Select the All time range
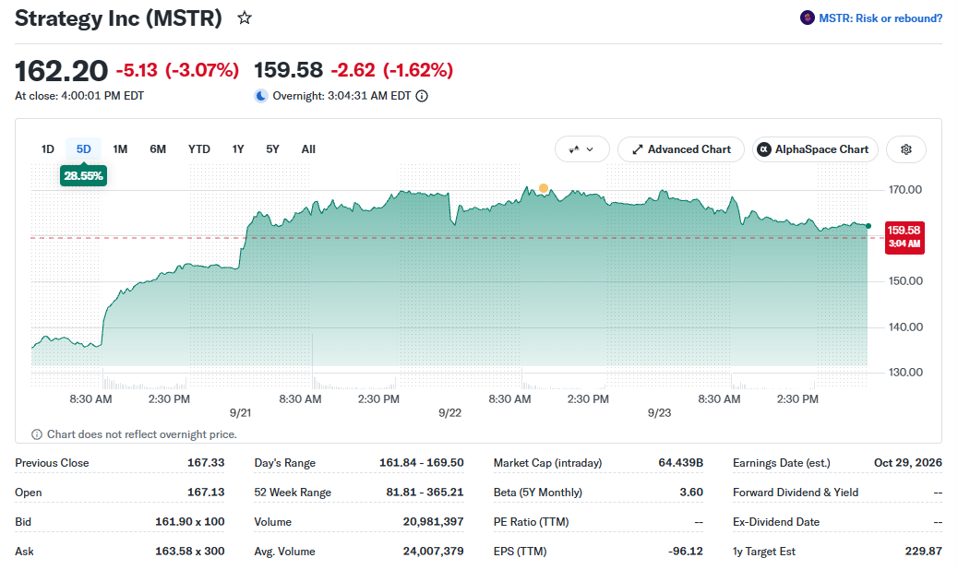 click(x=308, y=149)
